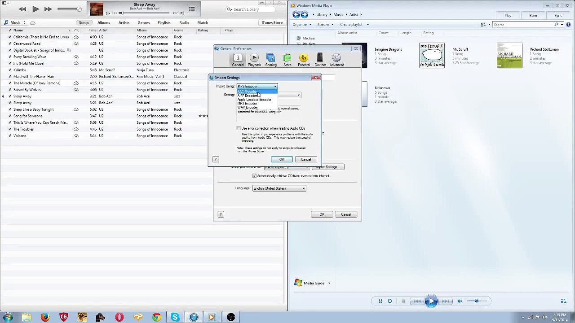Click Import Settings button in General Preferences
The image size is (575, 323).
(328, 167)
